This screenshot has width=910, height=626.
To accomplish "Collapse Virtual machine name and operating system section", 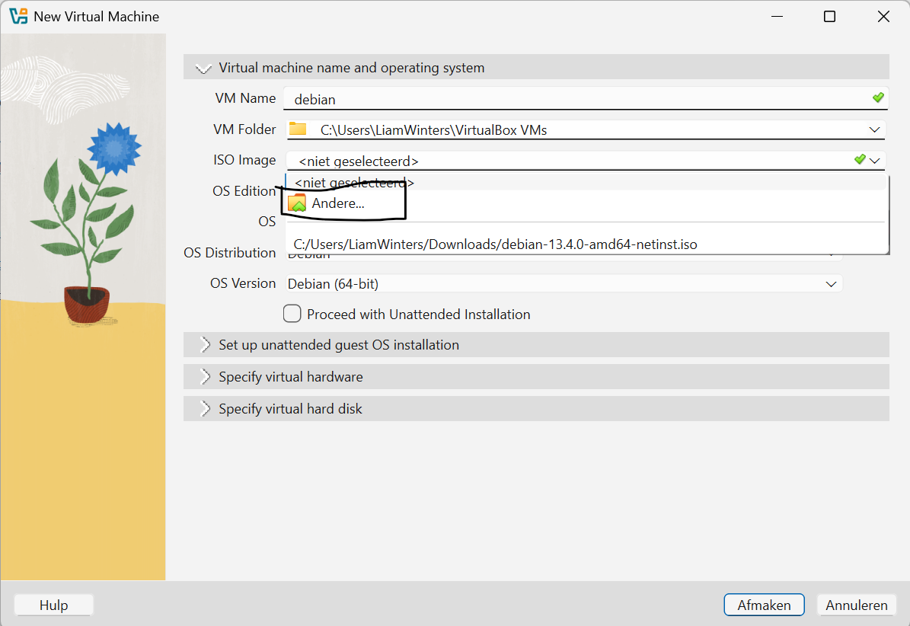I will point(536,67).
